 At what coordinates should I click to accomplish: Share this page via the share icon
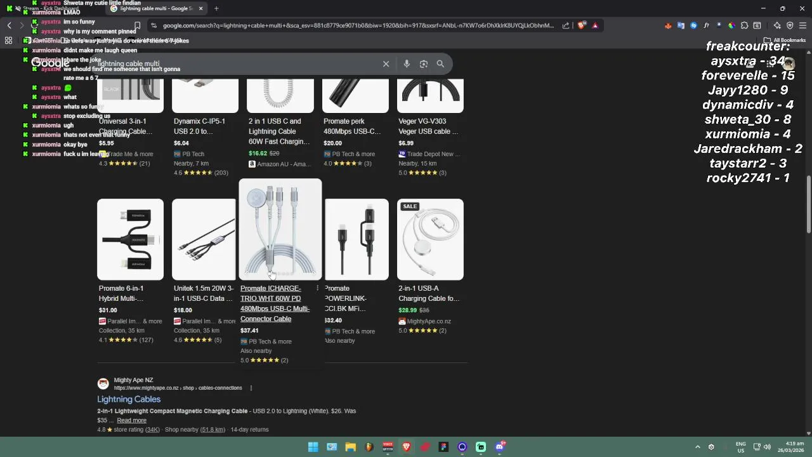coord(566,25)
